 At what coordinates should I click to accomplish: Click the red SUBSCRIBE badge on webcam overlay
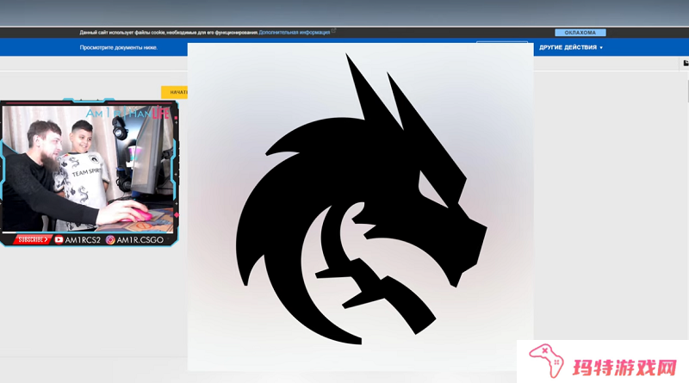(x=33, y=240)
